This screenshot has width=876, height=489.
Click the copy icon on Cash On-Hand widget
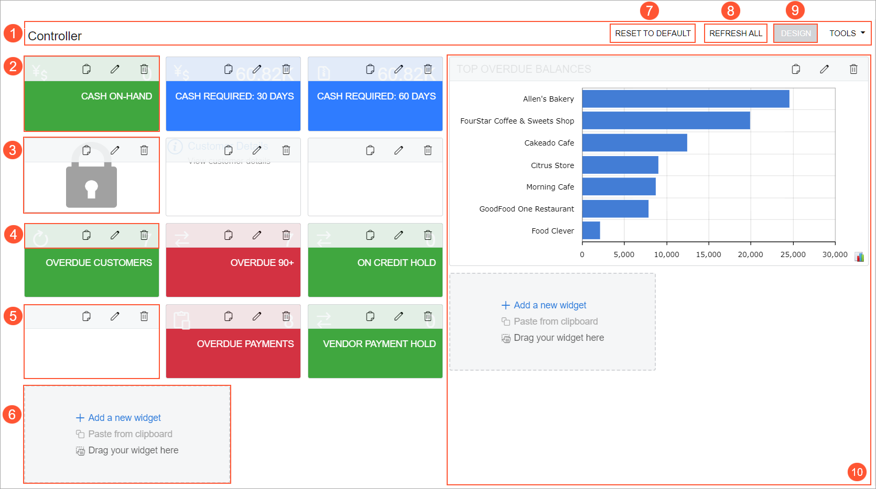coord(86,69)
